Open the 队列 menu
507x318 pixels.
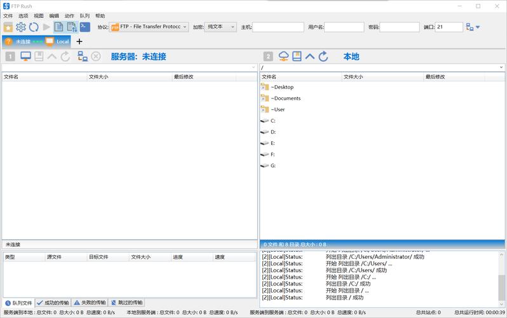84,16
